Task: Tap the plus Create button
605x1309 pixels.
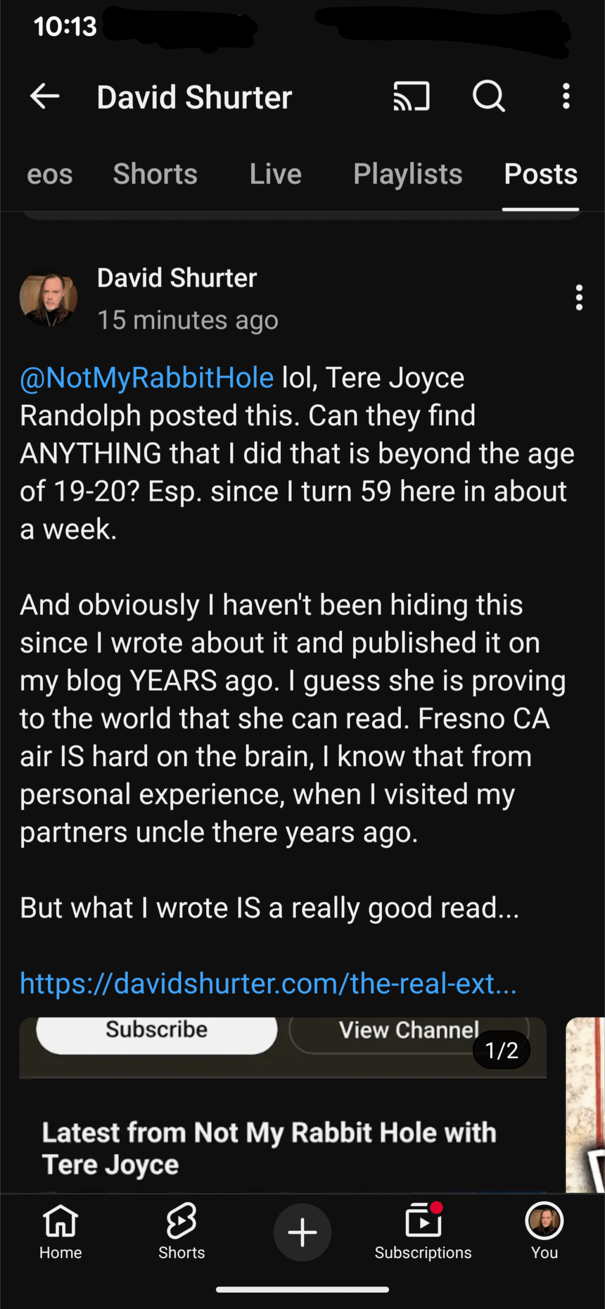Action: pyautogui.click(x=302, y=1232)
